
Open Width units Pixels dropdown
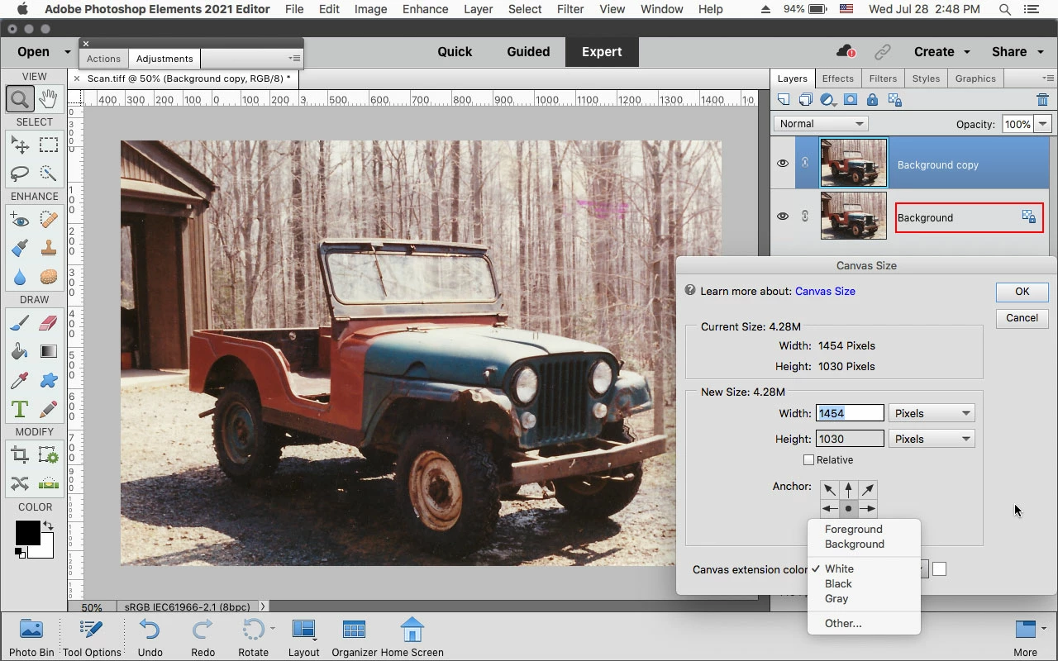932,413
